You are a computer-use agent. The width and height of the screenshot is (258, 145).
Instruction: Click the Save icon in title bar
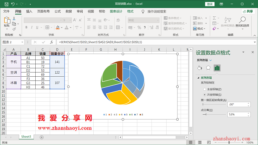coord(6,4)
